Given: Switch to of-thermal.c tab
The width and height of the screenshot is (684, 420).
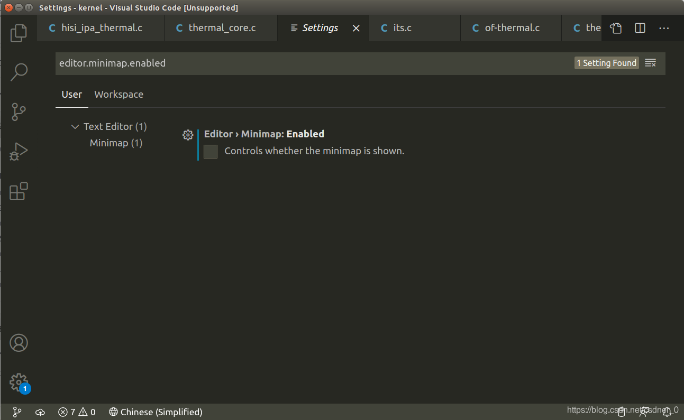Looking at the screenshot, I should [511, 28].
